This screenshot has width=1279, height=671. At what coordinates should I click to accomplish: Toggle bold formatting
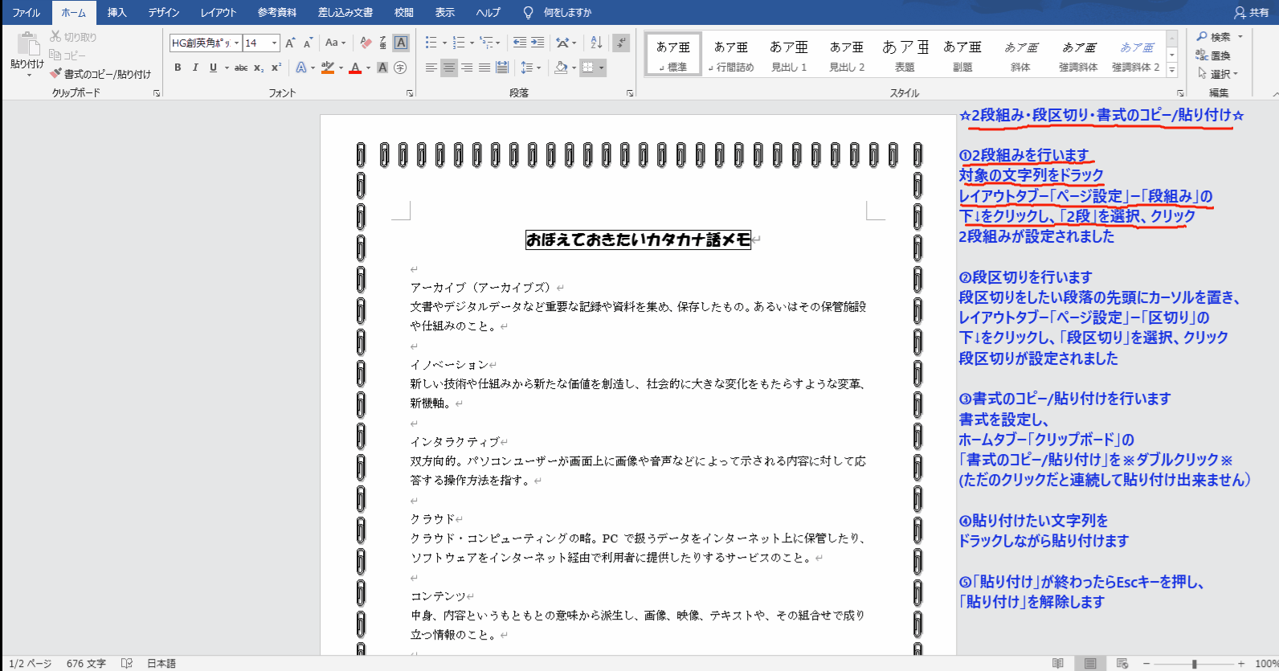(x=178, y=68)
